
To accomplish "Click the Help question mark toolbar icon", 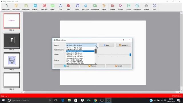I will tap(154, 7).
